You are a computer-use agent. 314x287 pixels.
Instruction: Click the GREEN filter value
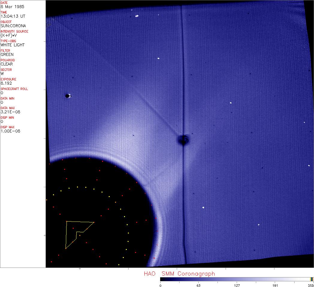coord(7,54)
